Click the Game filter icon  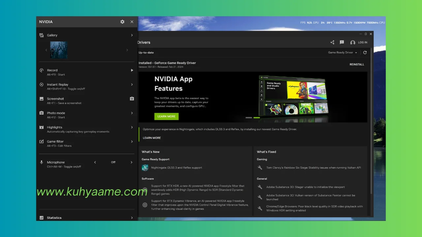[x=42, y=142]
